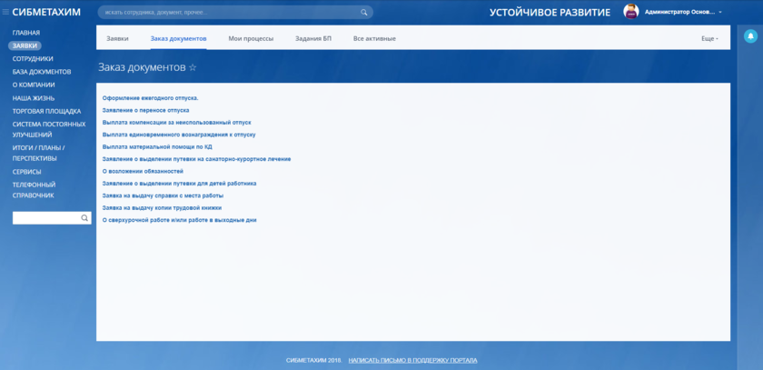The width and height of the screenshot is (763, 370).
Task: Click the magnifier icon in top search bar
Action: (x=363, y=12)
